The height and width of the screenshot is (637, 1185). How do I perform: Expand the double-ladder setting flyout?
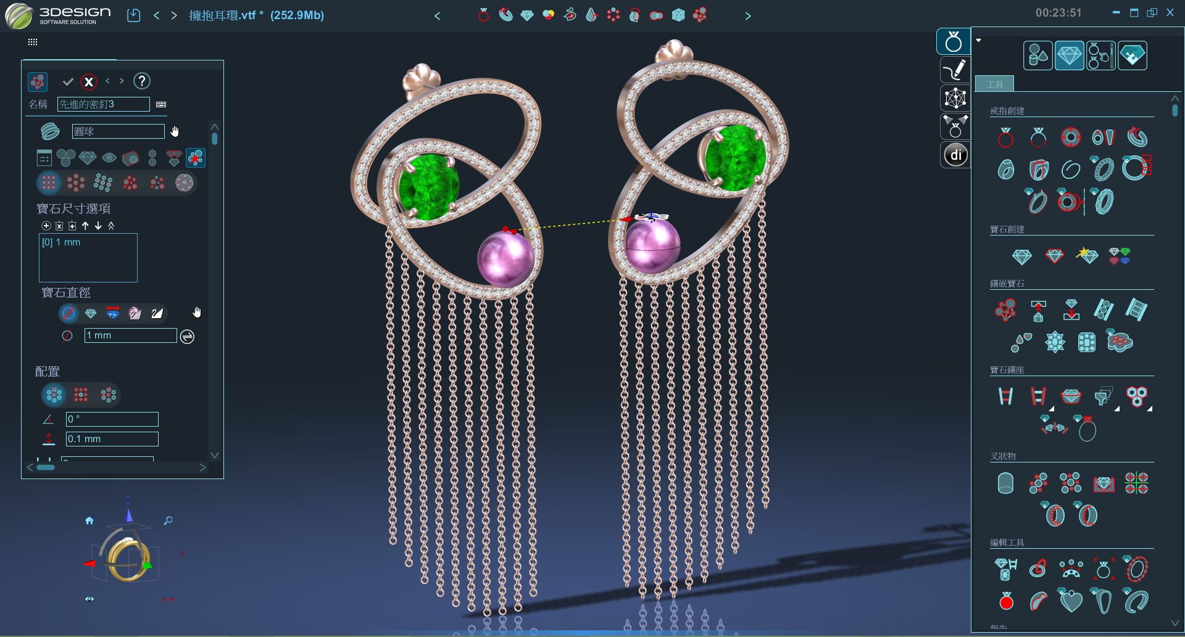1050,409
